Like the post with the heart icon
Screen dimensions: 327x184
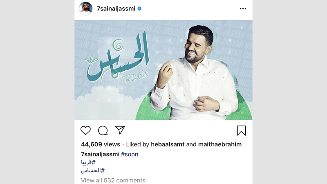[85, 130]
